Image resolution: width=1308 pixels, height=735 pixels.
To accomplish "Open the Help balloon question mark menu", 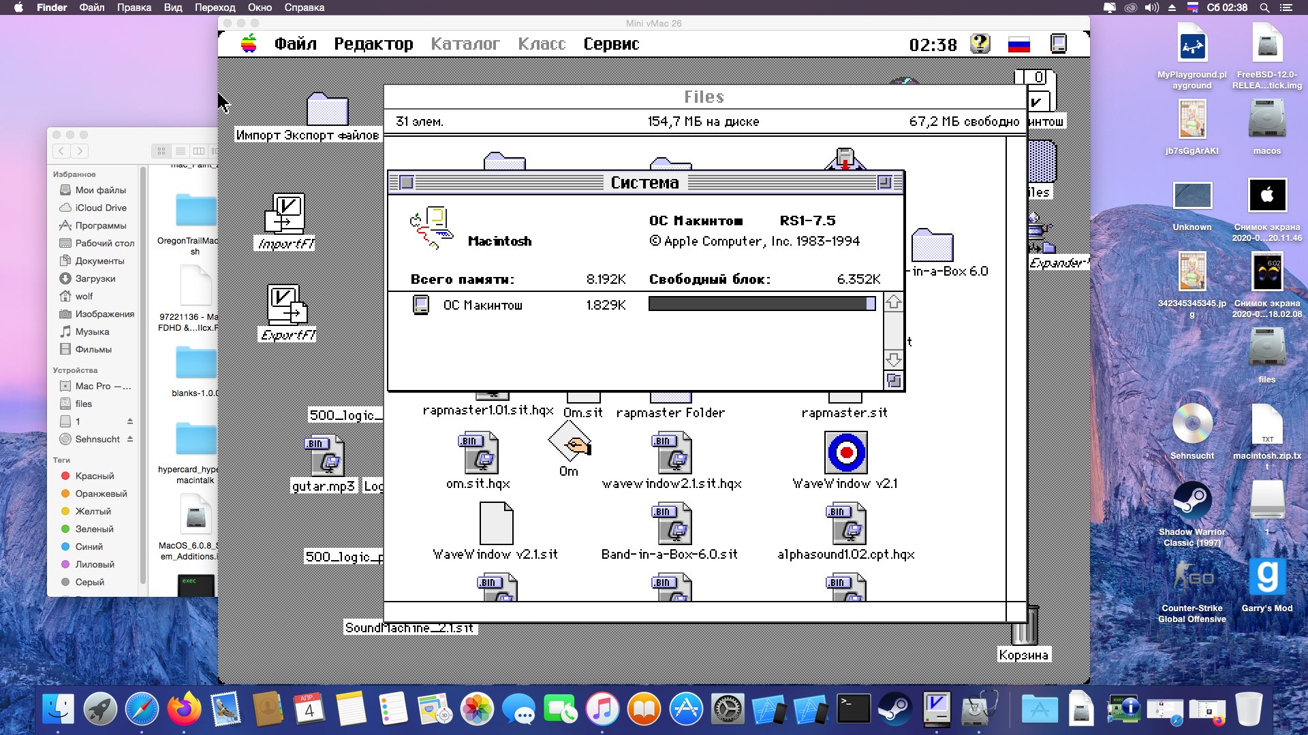I will pos(980,44).
